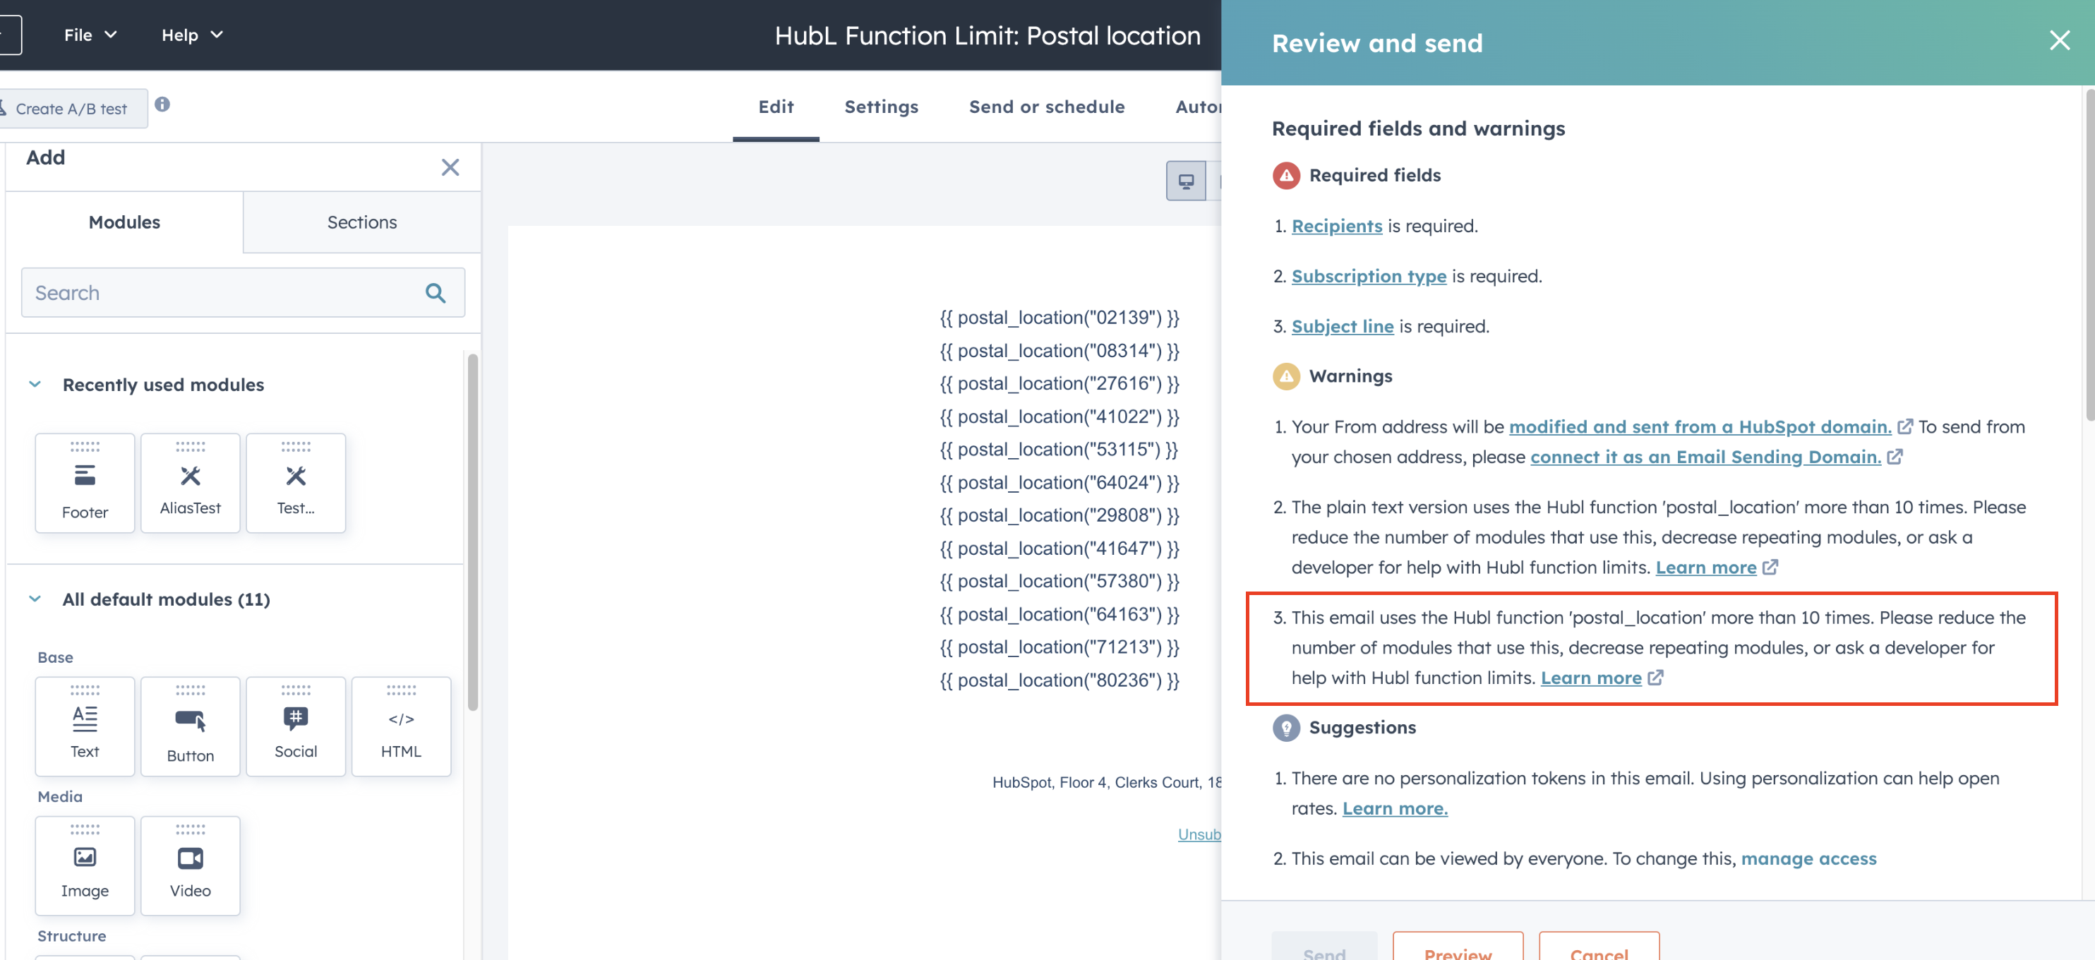
Task: Switch to the Sections tab
Action: [362, 222]
